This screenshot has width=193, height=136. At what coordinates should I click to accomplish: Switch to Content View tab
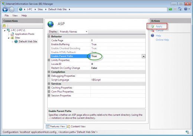(76, 126)
